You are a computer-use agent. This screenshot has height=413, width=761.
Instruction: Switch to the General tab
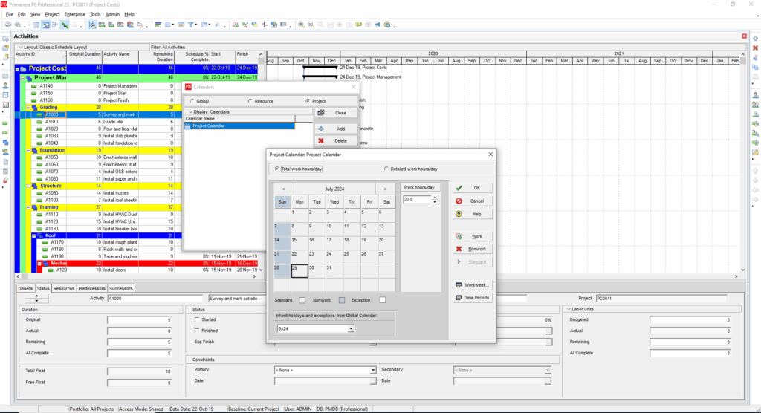pyautogui.click(x=26, y=288)
